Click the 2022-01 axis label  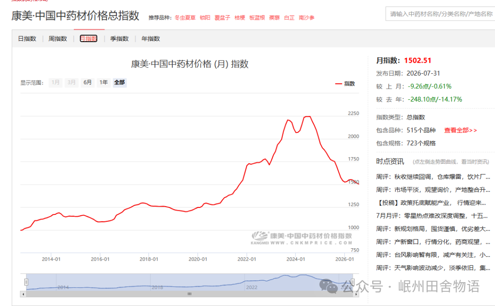point(247,259)
